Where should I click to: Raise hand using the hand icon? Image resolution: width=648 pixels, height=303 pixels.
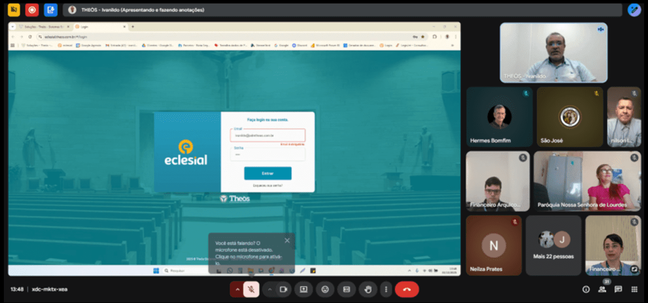[368, 289]
